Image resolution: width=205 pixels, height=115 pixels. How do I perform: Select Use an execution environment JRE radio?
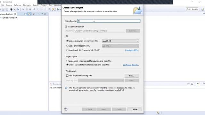(67, 41)
